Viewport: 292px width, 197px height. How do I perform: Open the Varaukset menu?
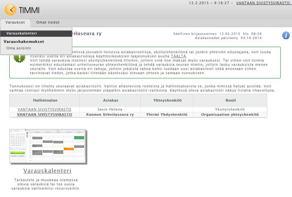pos(15,22)
